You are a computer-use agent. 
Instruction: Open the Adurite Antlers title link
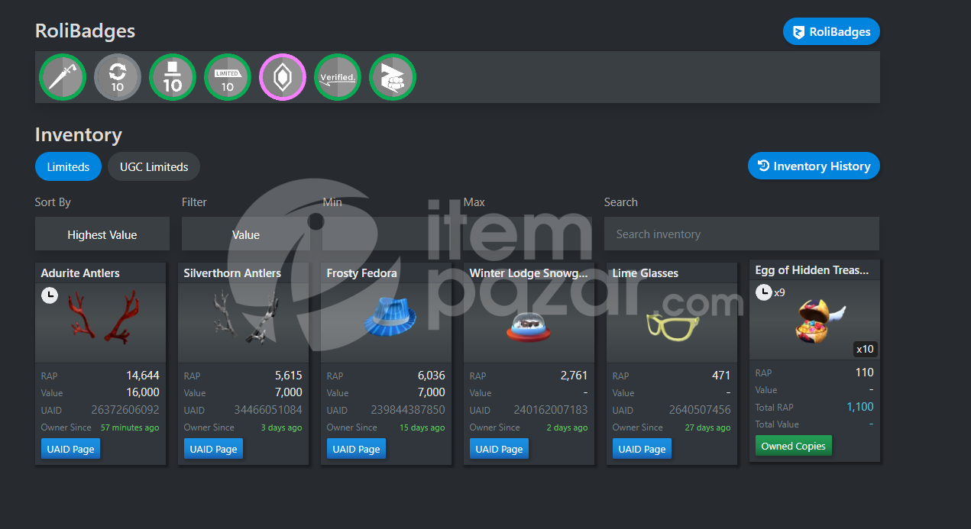point(80,273)
